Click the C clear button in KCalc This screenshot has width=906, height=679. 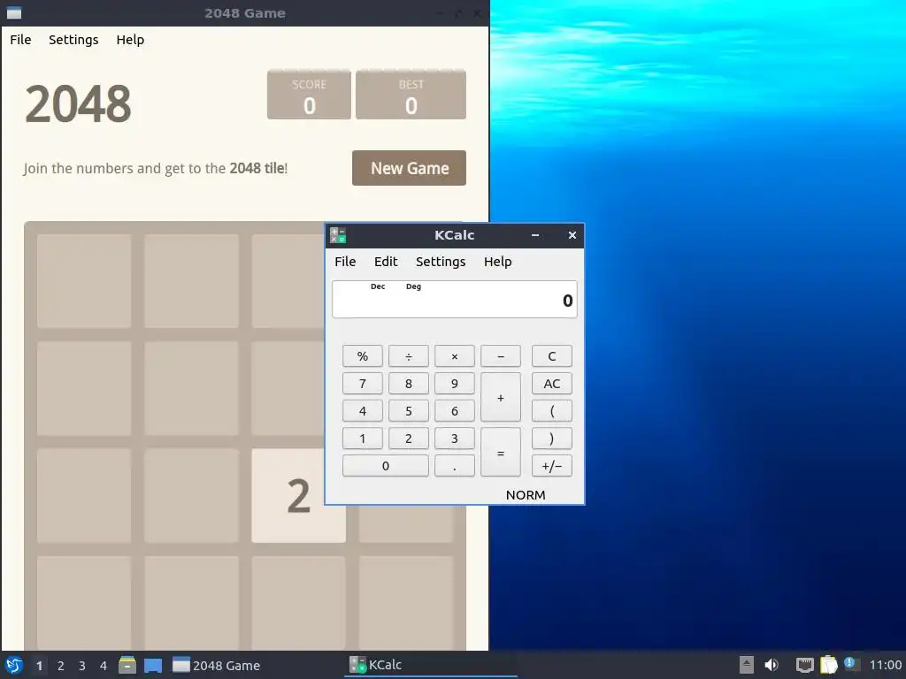pyautogui.click(x=552, y=356)
